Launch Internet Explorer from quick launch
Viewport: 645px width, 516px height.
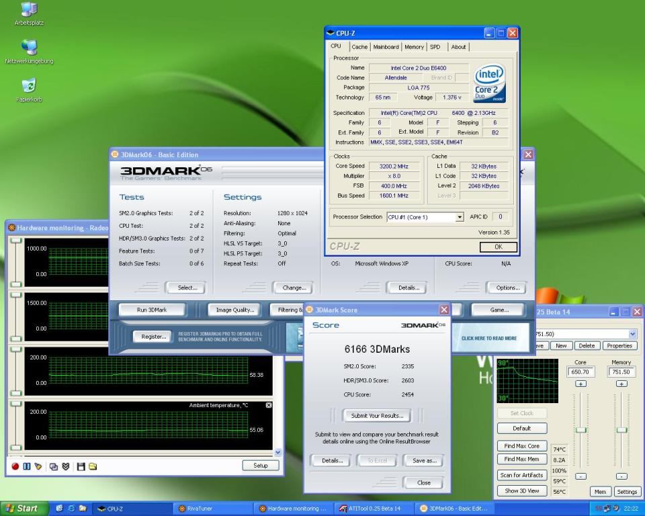click(x=71, y=509)
